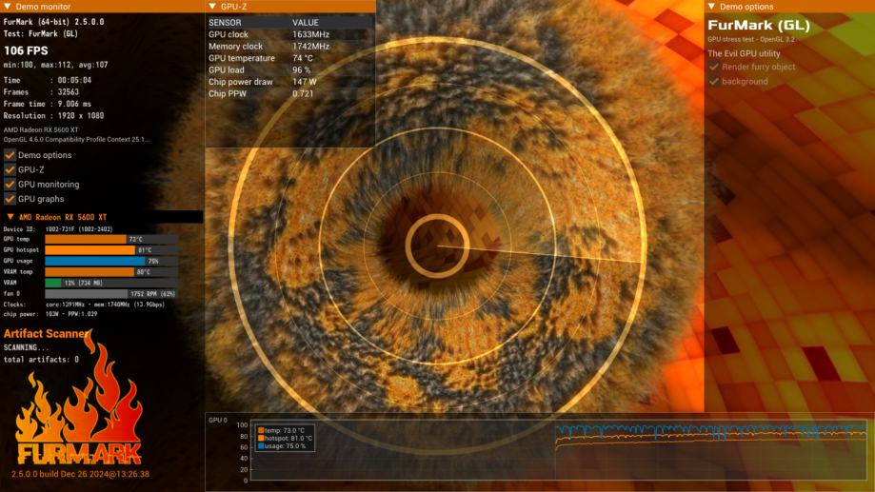Click 'min:100, max:112, avg:107' stats line
Viewport: 875px width, 492px height.
point(56,65)
